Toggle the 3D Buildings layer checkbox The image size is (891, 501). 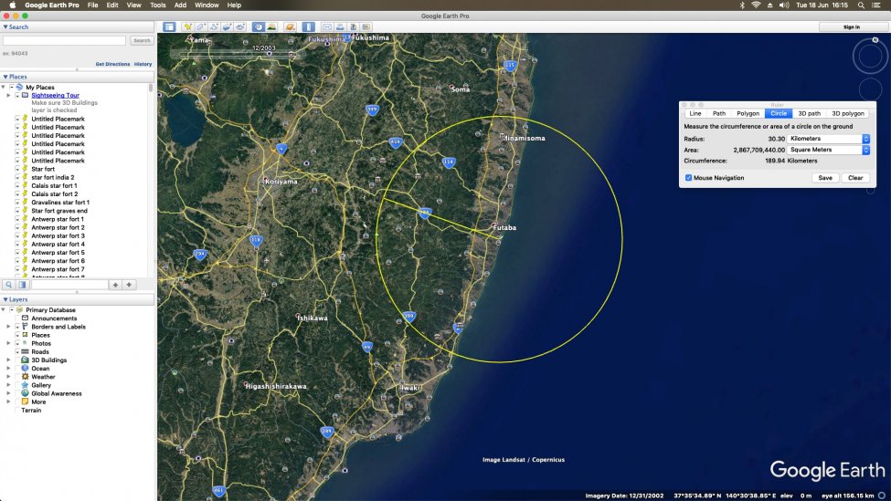[x=17, y=360]
